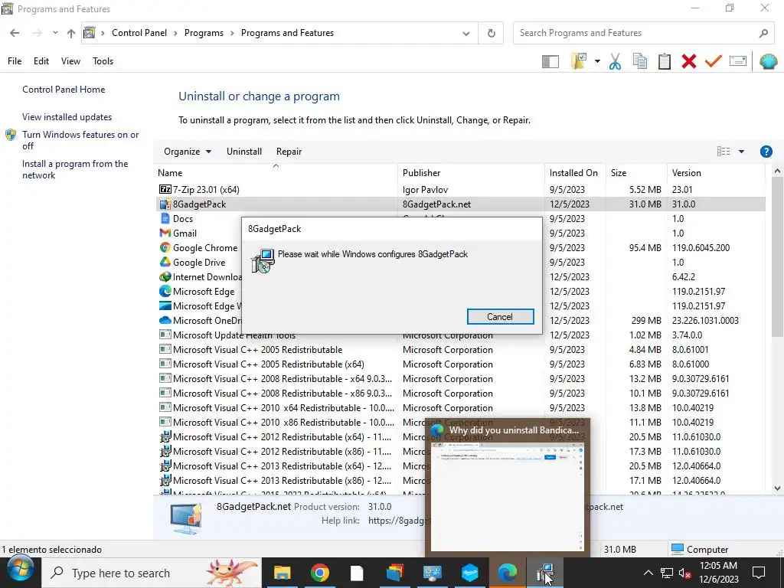
Task: Click the Edge window preview thumbnail
Action: click(x=508, y=496)
